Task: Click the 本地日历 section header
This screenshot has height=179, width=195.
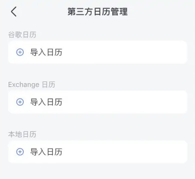Action: pos(22,134)
